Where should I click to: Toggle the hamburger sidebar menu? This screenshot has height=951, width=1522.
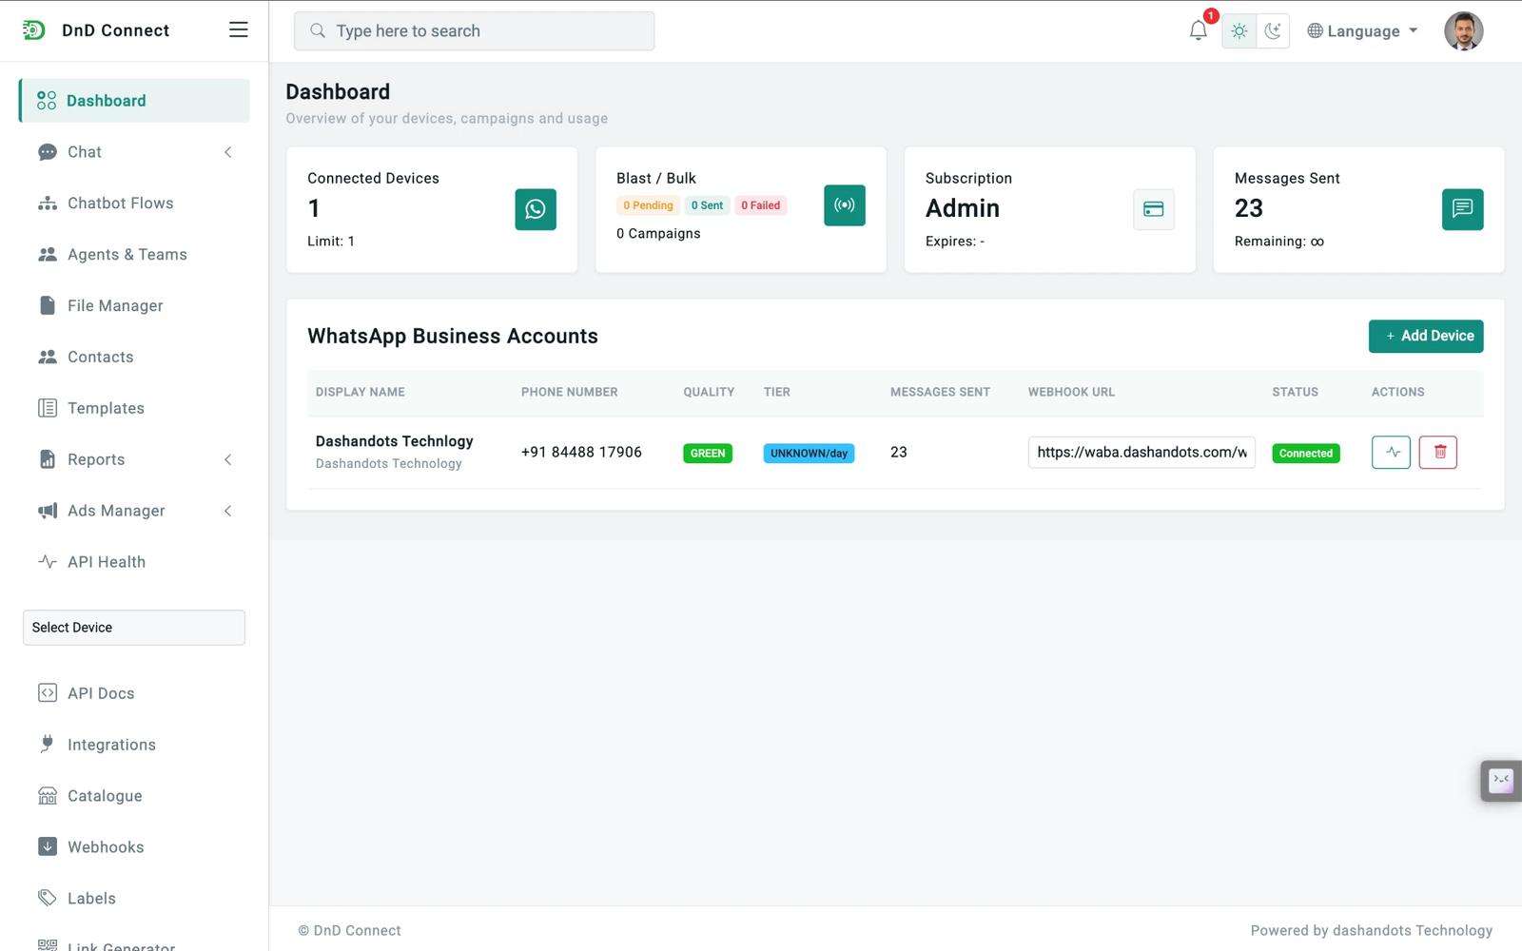point(239,30)
